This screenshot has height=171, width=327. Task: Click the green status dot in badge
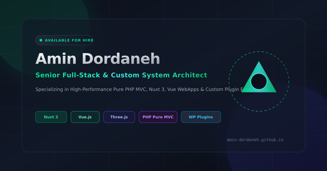point(41,40)
